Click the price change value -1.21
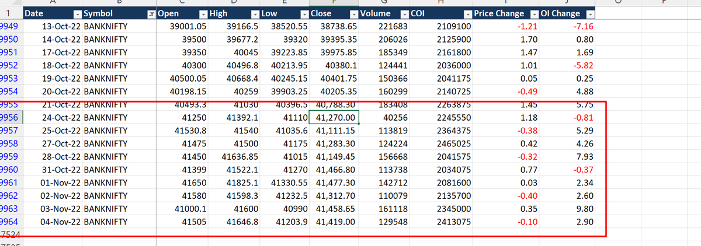The height and width of the screenshot is (246, 701). (529, 27)
